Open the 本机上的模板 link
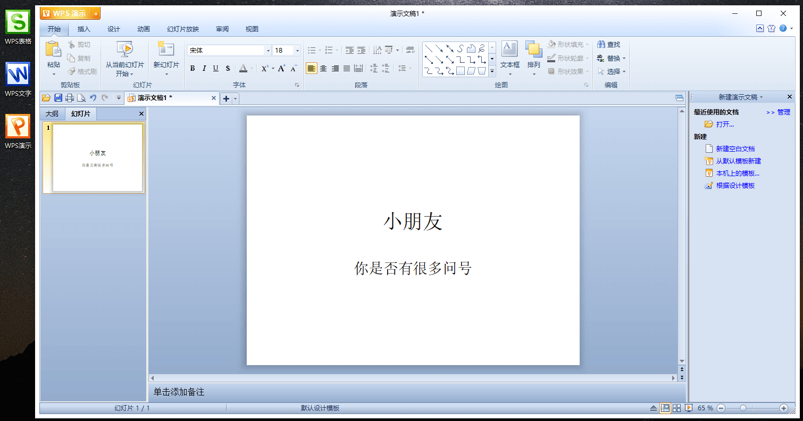 click(739, 172)
